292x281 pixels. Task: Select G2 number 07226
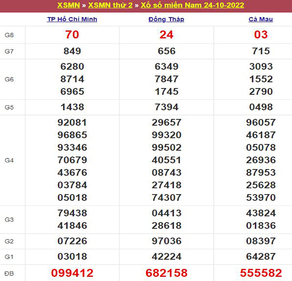click(x=72, y=241)
